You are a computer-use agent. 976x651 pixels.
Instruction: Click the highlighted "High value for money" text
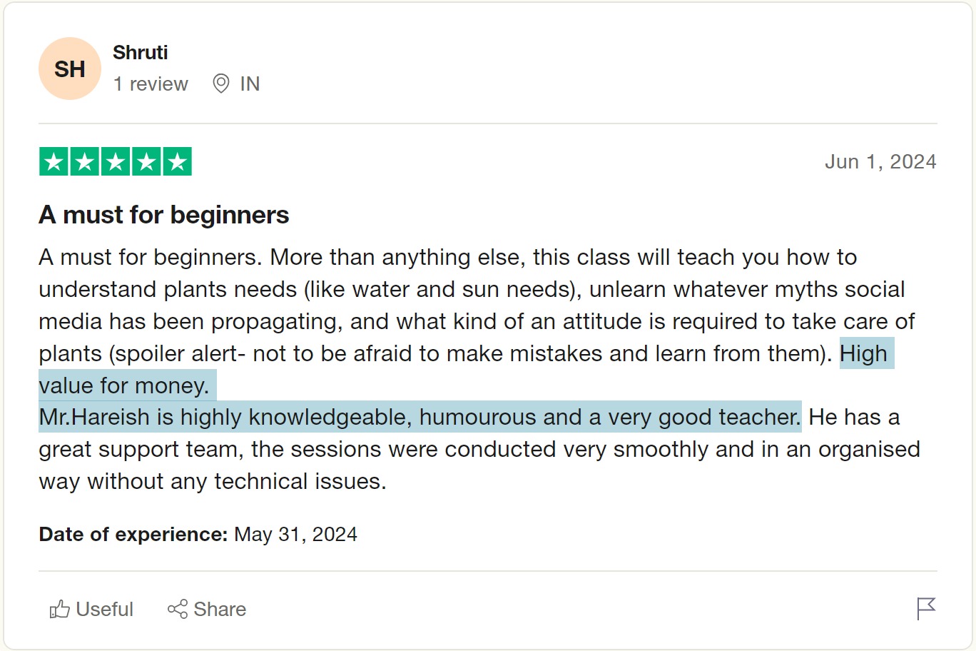click(124, 385)
